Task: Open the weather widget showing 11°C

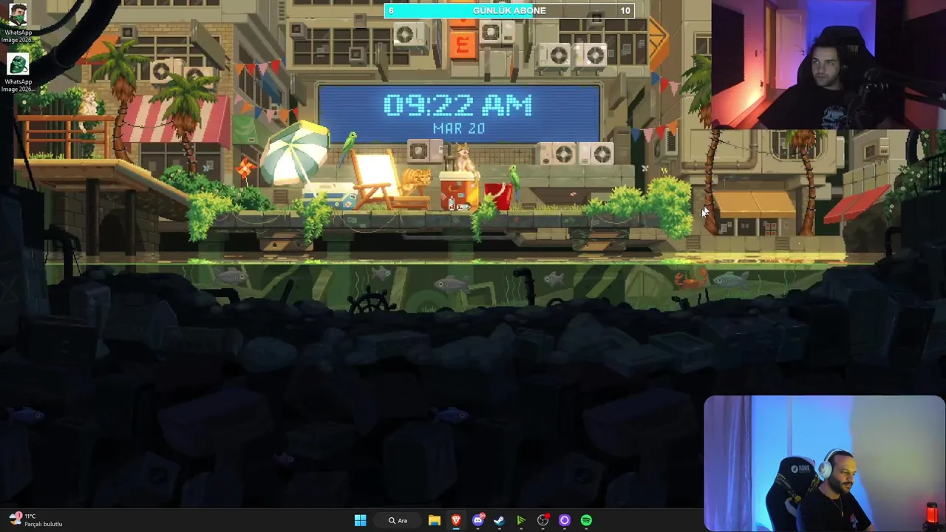Action: [x=35, y=520]
